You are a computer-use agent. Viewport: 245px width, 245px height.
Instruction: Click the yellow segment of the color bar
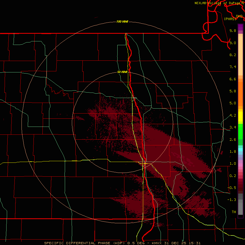240,117
